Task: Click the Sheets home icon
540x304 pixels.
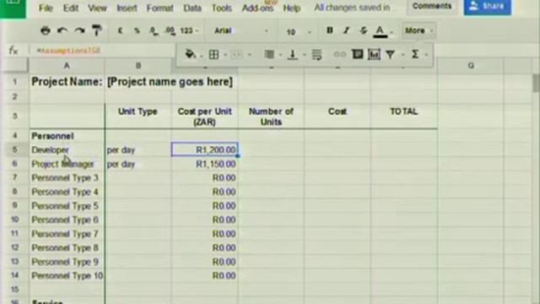Action: pos(13,8)
